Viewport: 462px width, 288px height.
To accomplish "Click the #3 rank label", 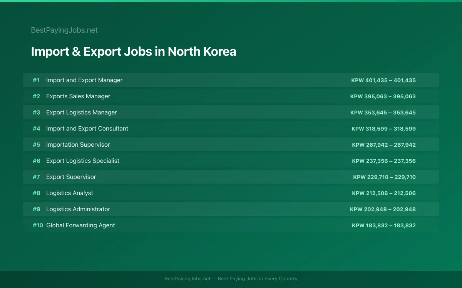I will 36,113.
